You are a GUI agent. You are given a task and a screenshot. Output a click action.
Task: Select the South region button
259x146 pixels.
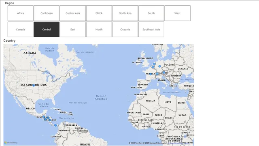tap(151, 13)
